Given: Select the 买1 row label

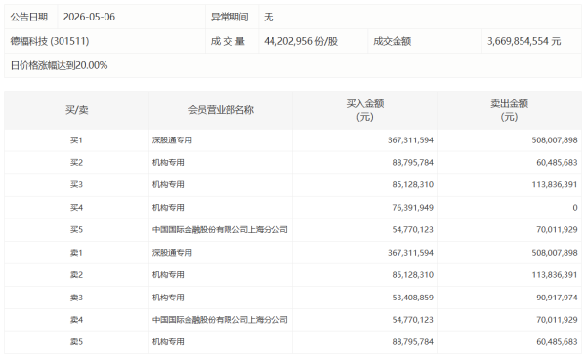Looking at the screenshot, I should click(76, 140).
